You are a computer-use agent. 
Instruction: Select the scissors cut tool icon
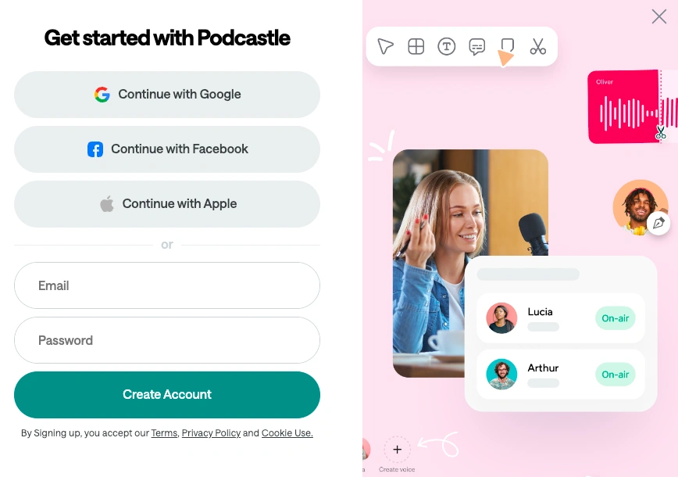(537, 47)
